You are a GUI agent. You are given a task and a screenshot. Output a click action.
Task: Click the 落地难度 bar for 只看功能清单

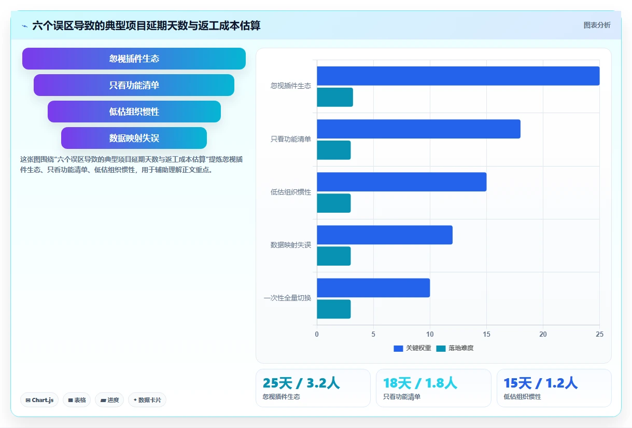click(x=334, y=150)
